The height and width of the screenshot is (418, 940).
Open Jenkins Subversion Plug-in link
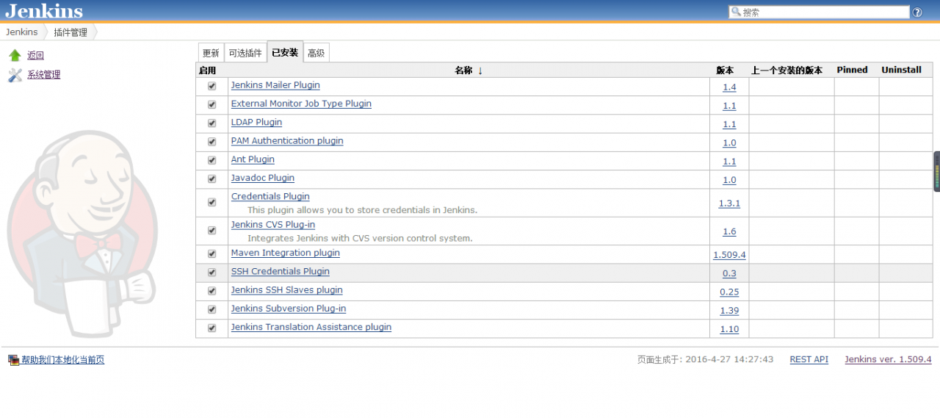(289, 309)
